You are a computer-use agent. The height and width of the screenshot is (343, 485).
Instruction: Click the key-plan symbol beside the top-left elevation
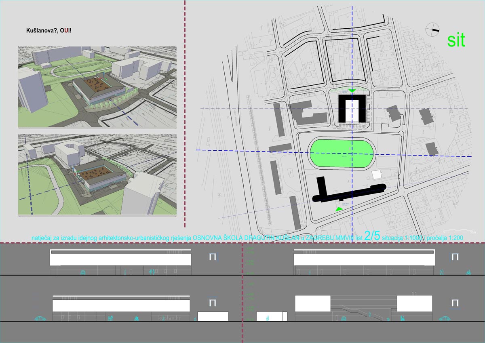pyautogui.click(x=213, y=257)
